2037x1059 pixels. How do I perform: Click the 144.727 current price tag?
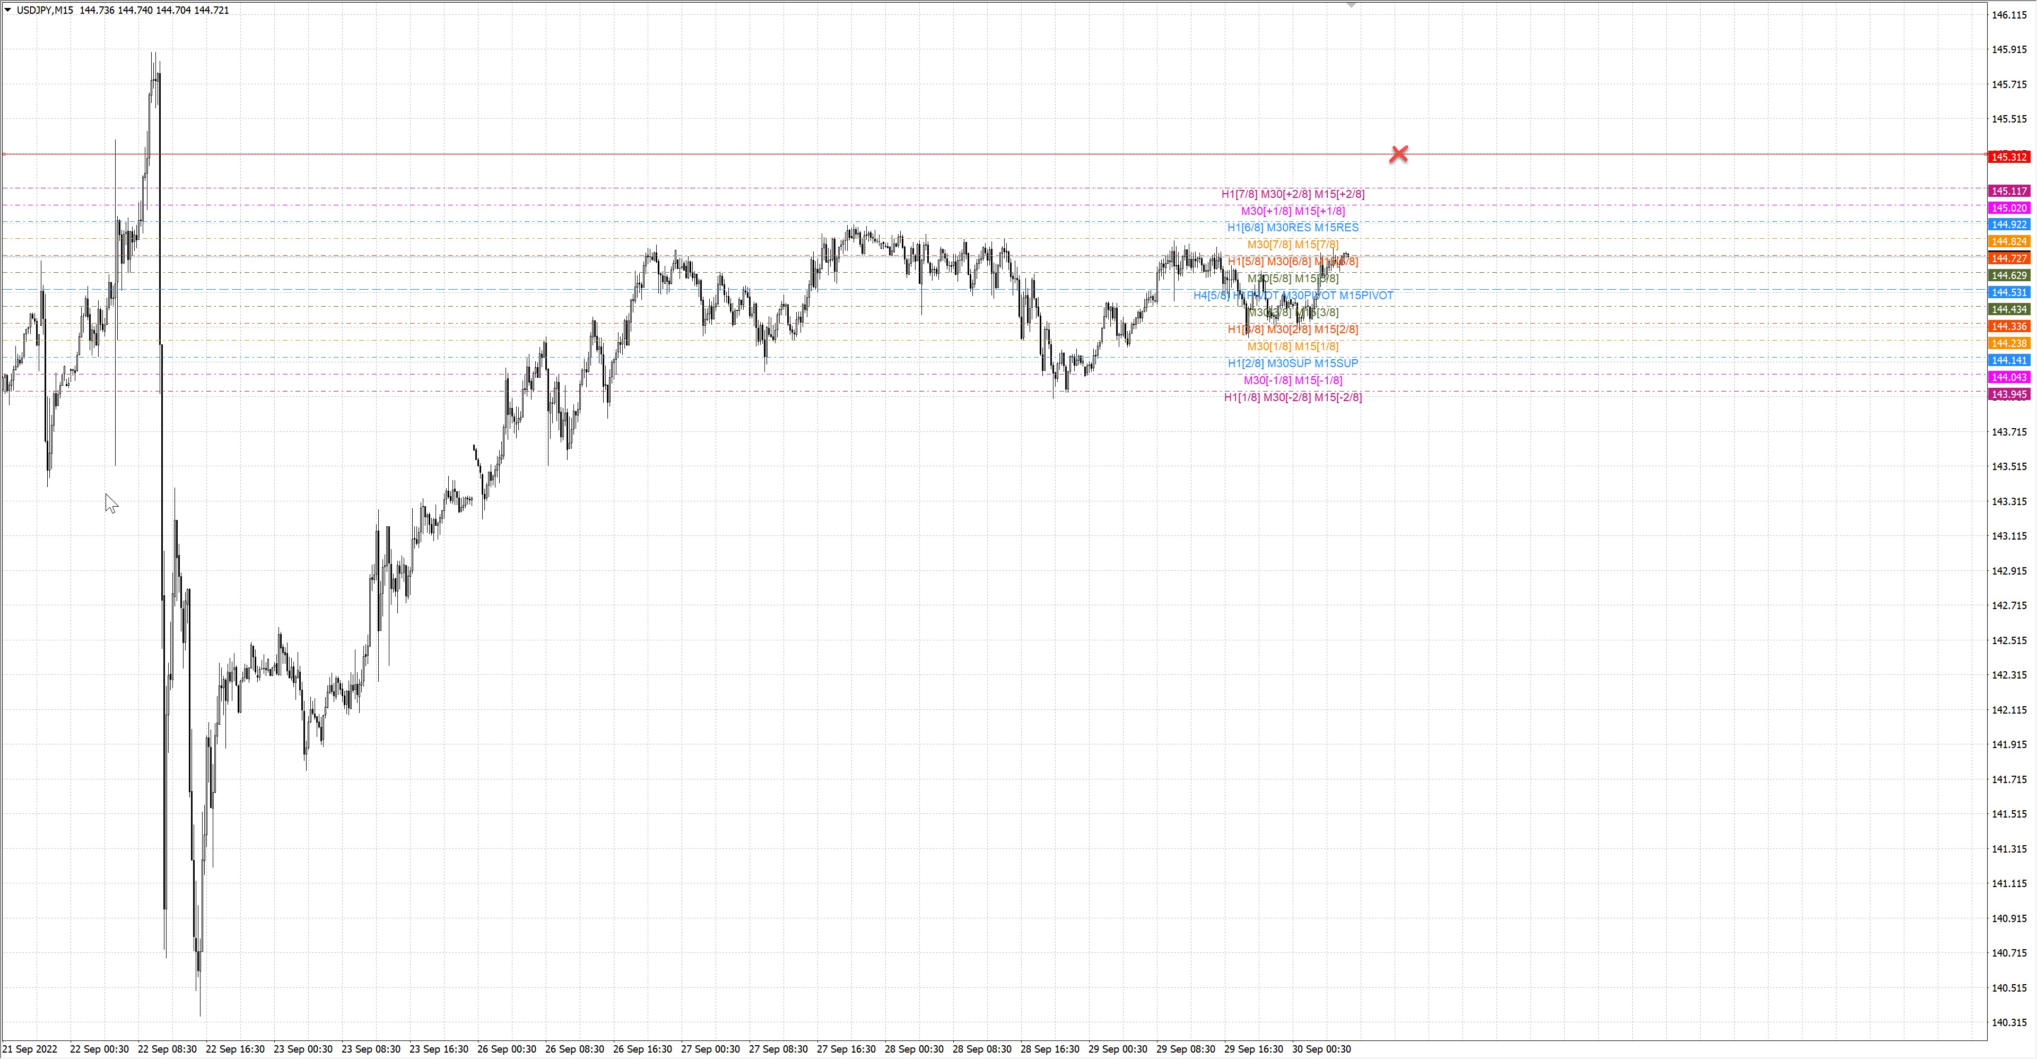2008,258
